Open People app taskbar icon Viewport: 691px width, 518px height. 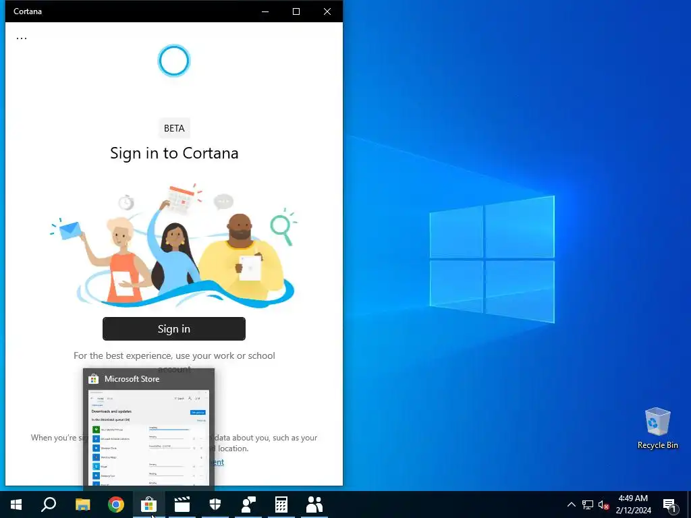314,505
